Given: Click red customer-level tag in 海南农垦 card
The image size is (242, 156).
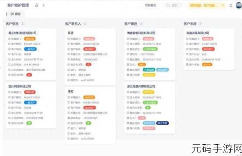Looking at the screenshot, I should 208,49.
